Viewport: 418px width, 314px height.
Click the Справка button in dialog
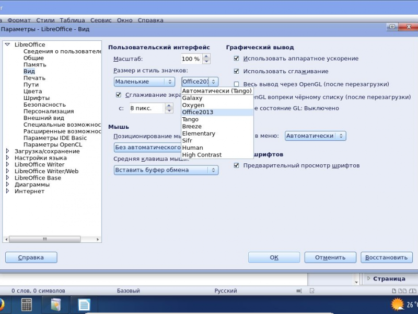coord(31,257)
